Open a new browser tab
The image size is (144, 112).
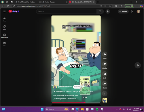pyautogui.click(x=98, y=2)
